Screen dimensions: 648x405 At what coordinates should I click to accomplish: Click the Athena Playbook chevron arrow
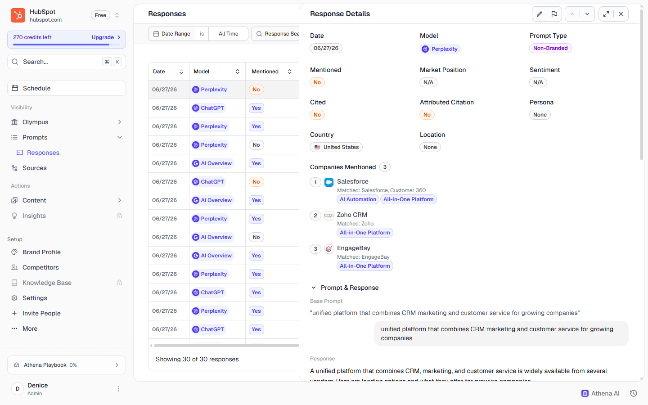click(117, 365)
